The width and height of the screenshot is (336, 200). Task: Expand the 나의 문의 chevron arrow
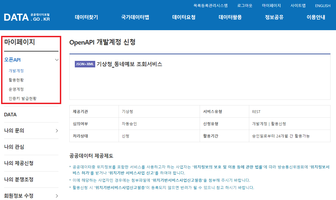pos(57,131)
